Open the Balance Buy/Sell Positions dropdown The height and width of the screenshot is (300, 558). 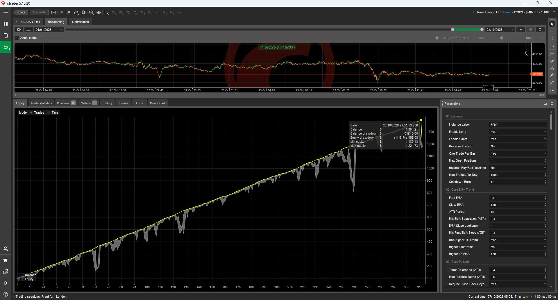click(x=518, y=168)
